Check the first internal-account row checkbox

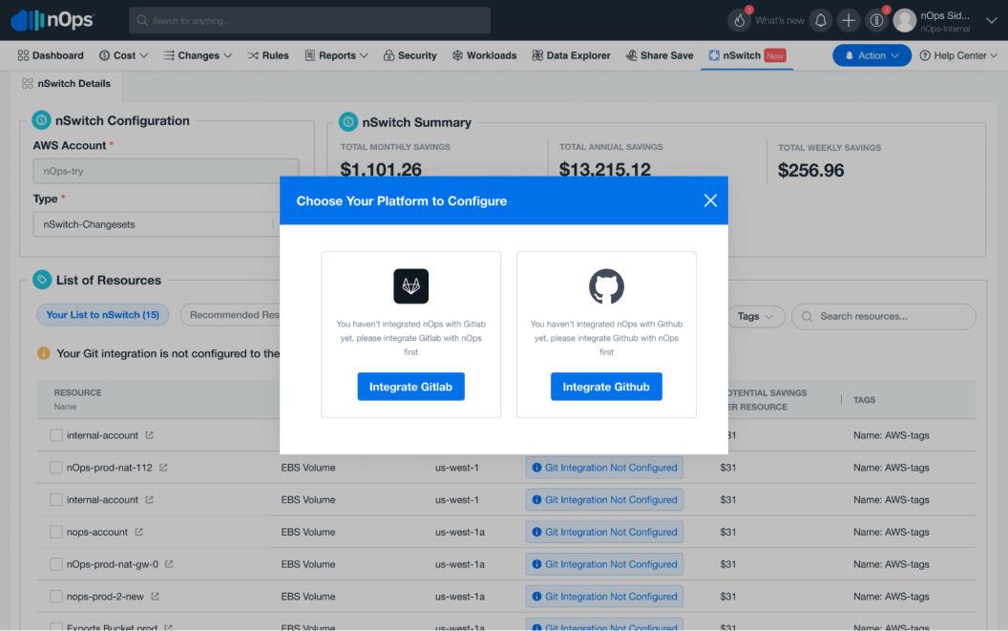click(56, 435)
